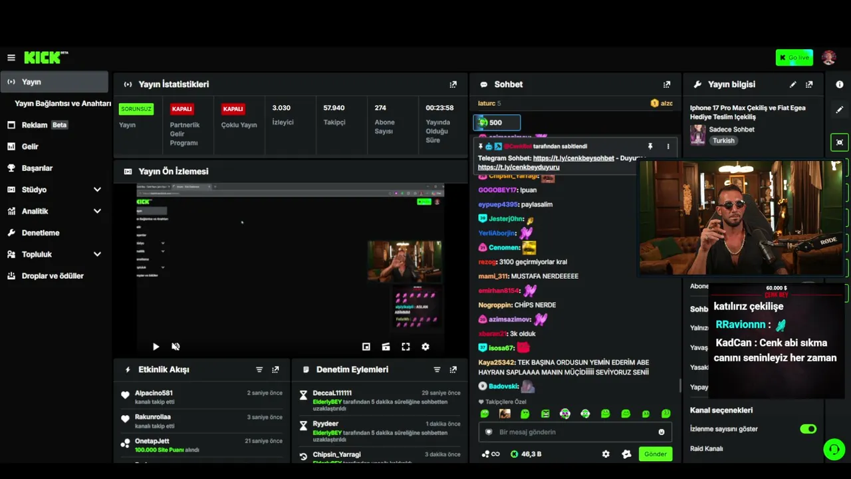This screenshot has width=851, height=479.
Task: Click OnetapJett in the activity feed
Action: [152, 441]
